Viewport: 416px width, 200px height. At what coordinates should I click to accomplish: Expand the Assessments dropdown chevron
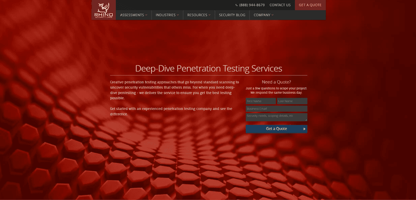click(x=146, y=15)
